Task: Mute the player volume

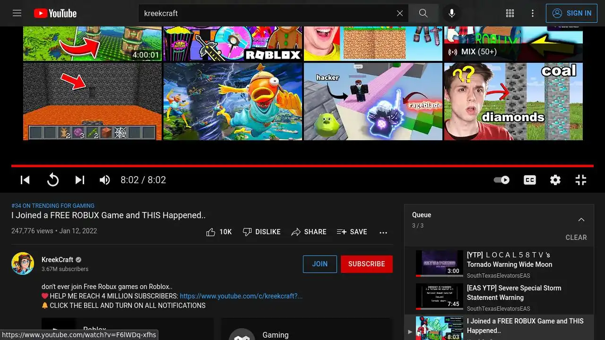Action: 104,180
